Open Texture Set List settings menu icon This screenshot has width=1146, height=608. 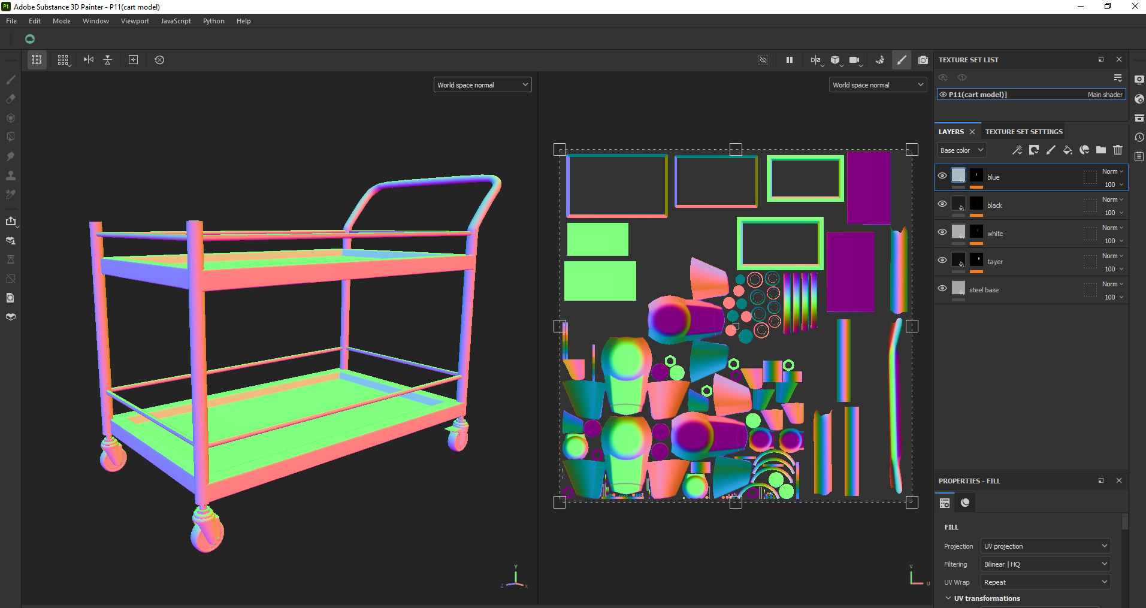(x=1118, y=78)
